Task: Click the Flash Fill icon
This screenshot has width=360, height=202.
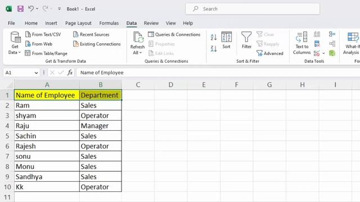Action: pos(317,34)
